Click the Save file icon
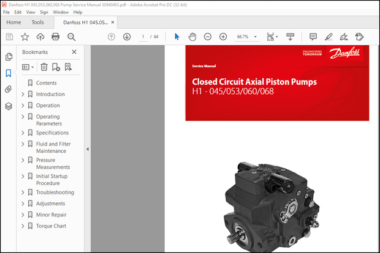 (9, 37)
